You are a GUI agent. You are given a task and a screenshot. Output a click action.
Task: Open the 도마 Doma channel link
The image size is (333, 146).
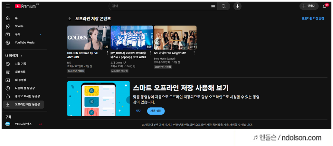[119, 63]
